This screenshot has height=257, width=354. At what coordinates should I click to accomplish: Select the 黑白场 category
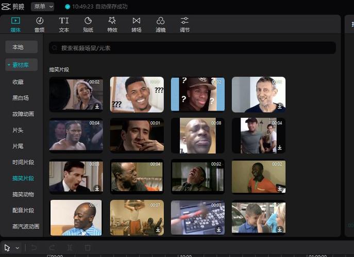[x=21, y=98]
